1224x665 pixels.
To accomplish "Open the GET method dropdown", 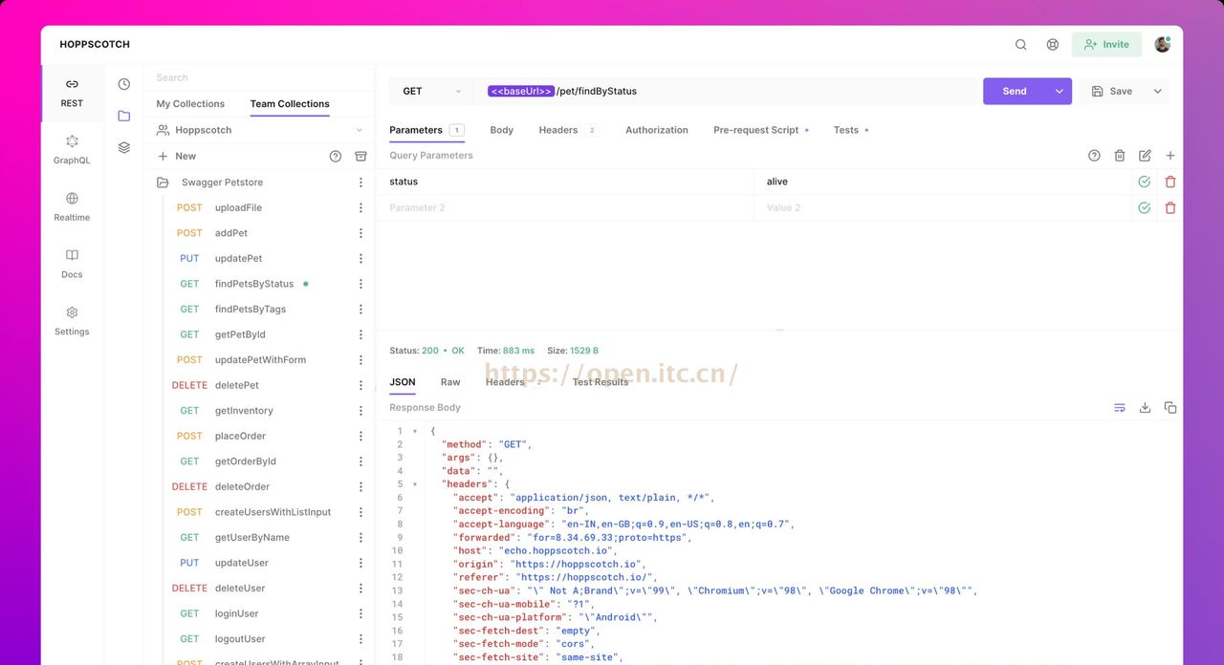I will tap(431, 92).
